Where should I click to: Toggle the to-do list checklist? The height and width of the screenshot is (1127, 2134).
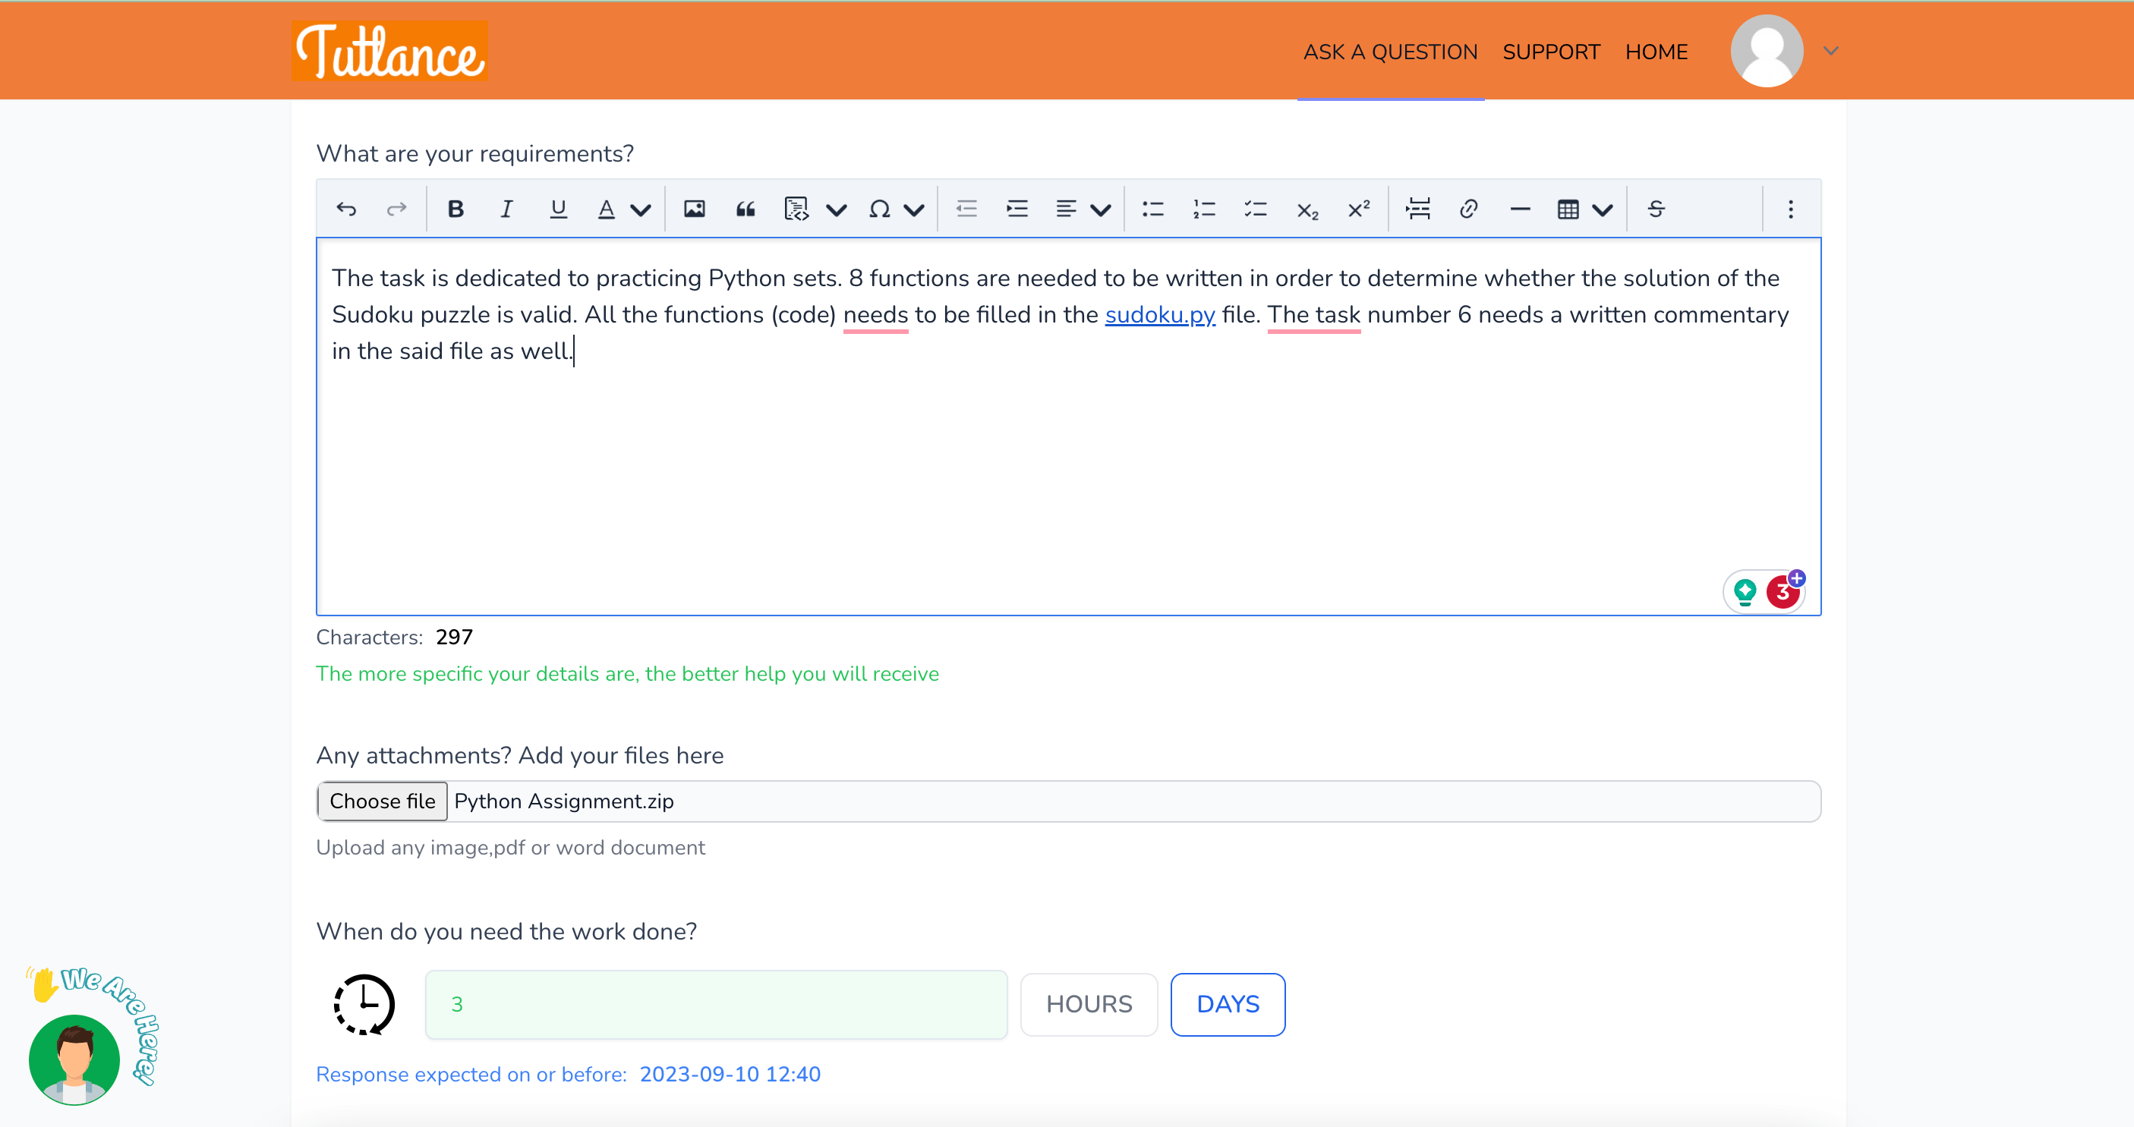click(1256, 209)
